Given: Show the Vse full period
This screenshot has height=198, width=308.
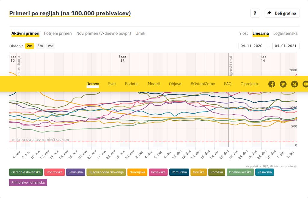Looking at the screenshot, I should click(51, 46).
